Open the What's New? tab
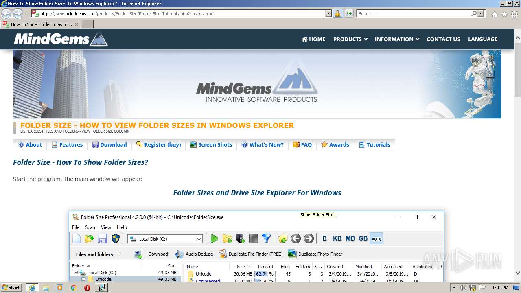This screenshot has height=293, width=521. 263,144
